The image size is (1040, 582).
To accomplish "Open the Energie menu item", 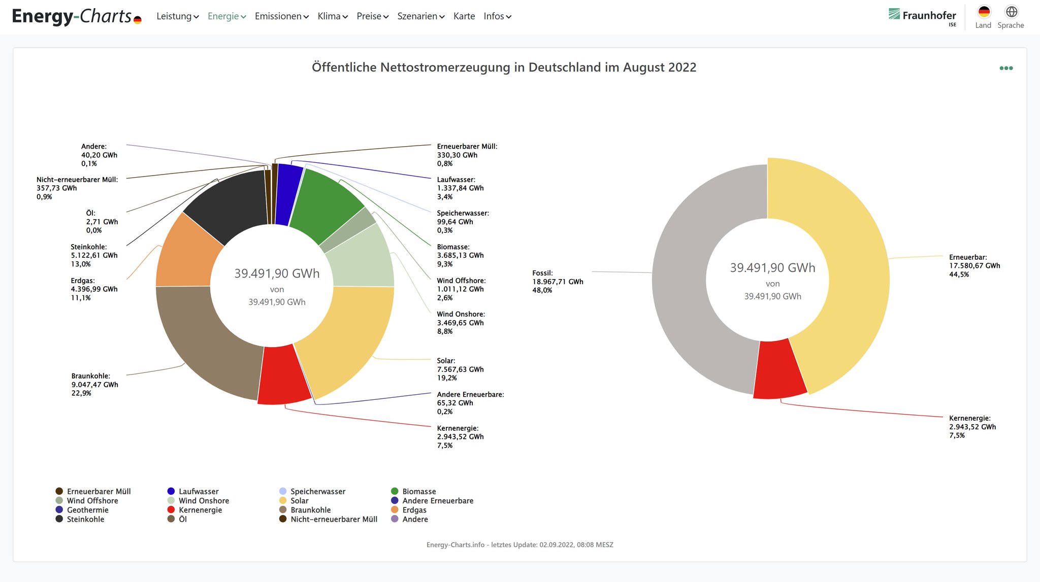I will (x=226, y=16).
